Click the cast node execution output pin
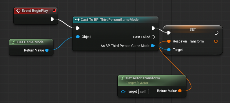 point(153,28)
